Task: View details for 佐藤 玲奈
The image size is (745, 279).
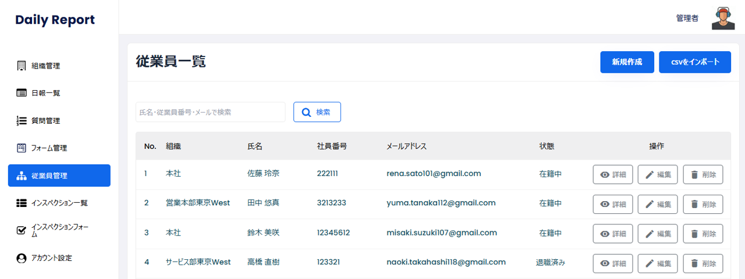Action: pyautogui.click(x=612, y=174)
